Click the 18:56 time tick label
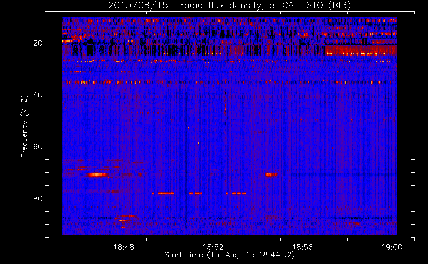Image resolution: width=428 pixels, height=264 pixels. (x=303, y=247)
